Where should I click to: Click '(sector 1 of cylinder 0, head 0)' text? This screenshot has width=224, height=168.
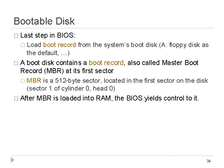pos(71,88)
